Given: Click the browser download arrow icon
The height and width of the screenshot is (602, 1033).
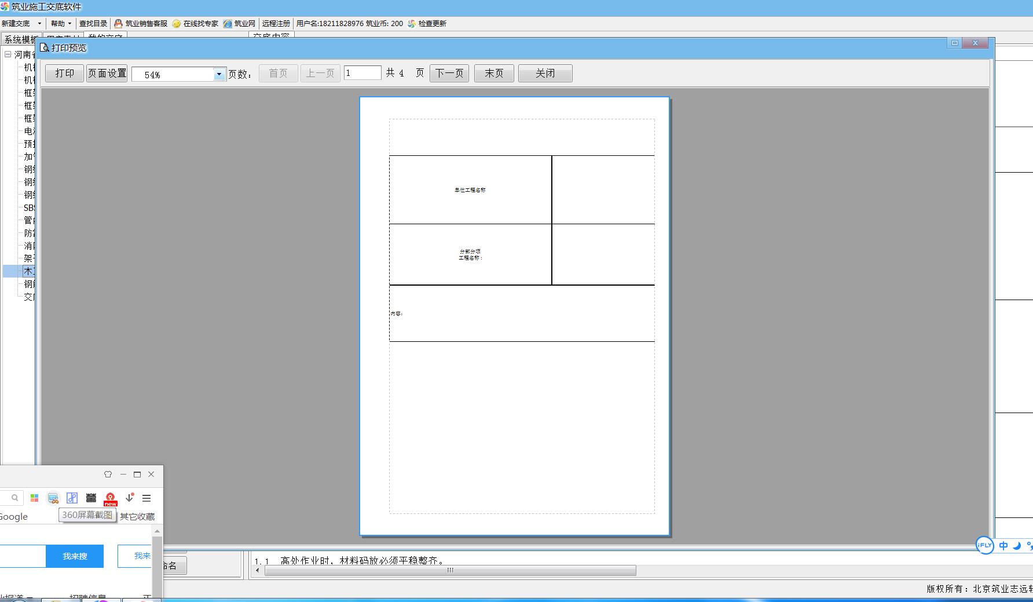Looking at the screenshot, I should (129, 498).
